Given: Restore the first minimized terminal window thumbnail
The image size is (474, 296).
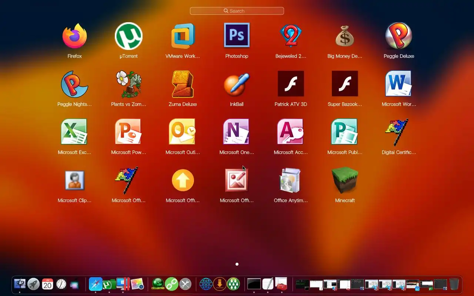Looking at the screenshot, I should click(x=302, y=284).
